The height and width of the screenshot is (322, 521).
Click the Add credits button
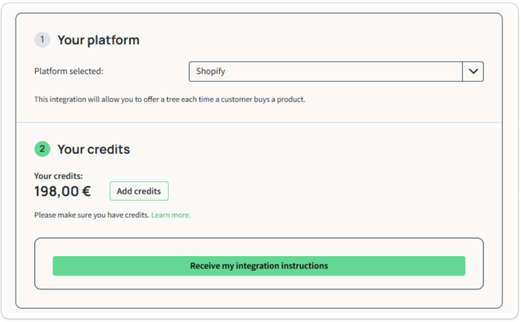[139, 191]
